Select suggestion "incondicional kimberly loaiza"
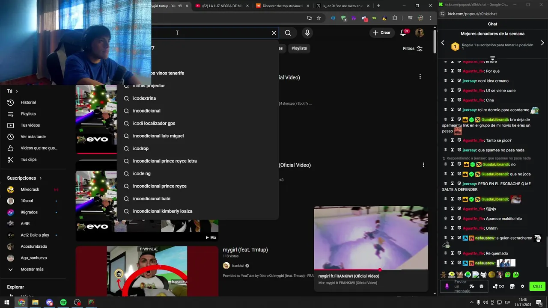 click(x=198, y=211)
